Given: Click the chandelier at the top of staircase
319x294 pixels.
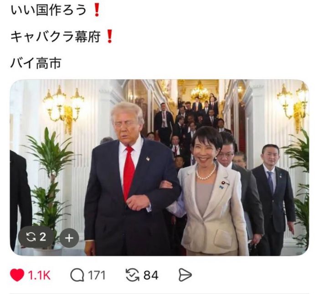Looking at the screenshot, I should coord(200,90).
